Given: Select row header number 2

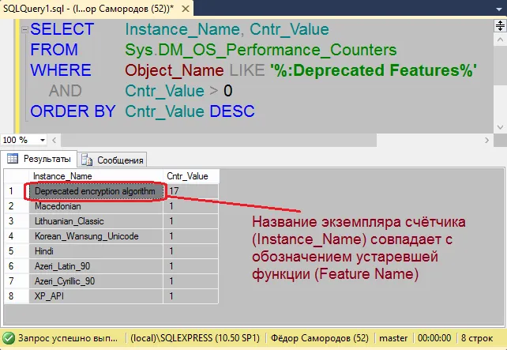Looking at the screenshot, I should 13,205.
